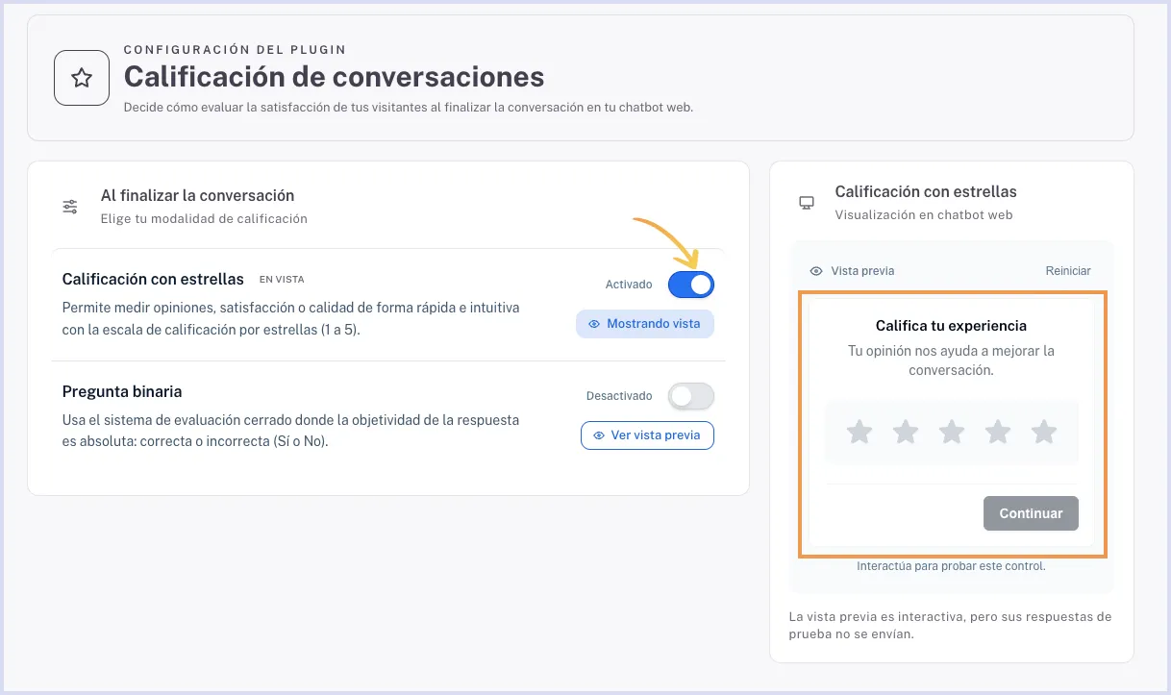This screenshot has width=1171, height=695.
Task: Click the Mostrando vista button
Action: click(x=645, y=324)
